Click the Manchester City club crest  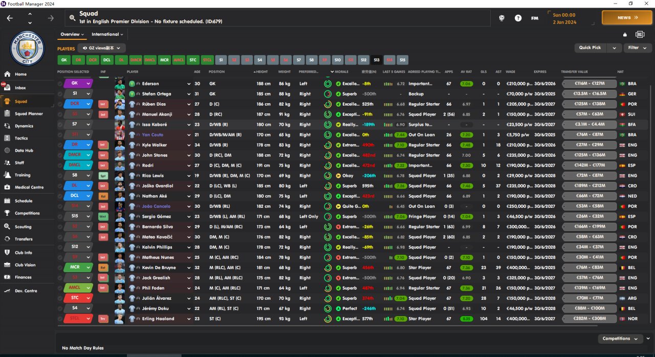[28, 48]
